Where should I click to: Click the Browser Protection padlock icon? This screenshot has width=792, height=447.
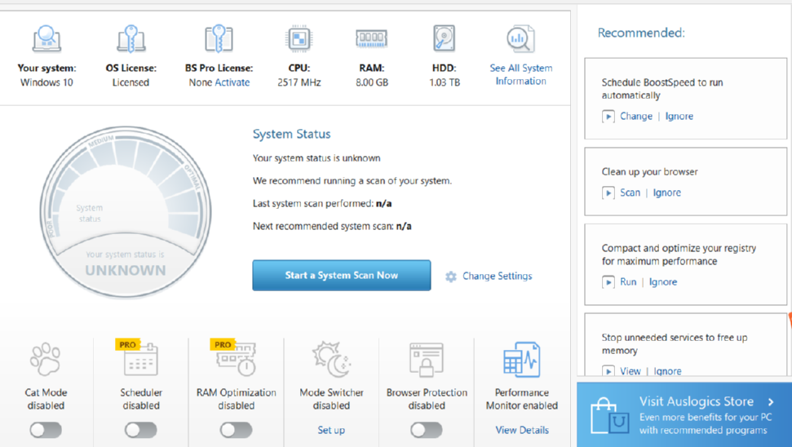pos(427,360)
